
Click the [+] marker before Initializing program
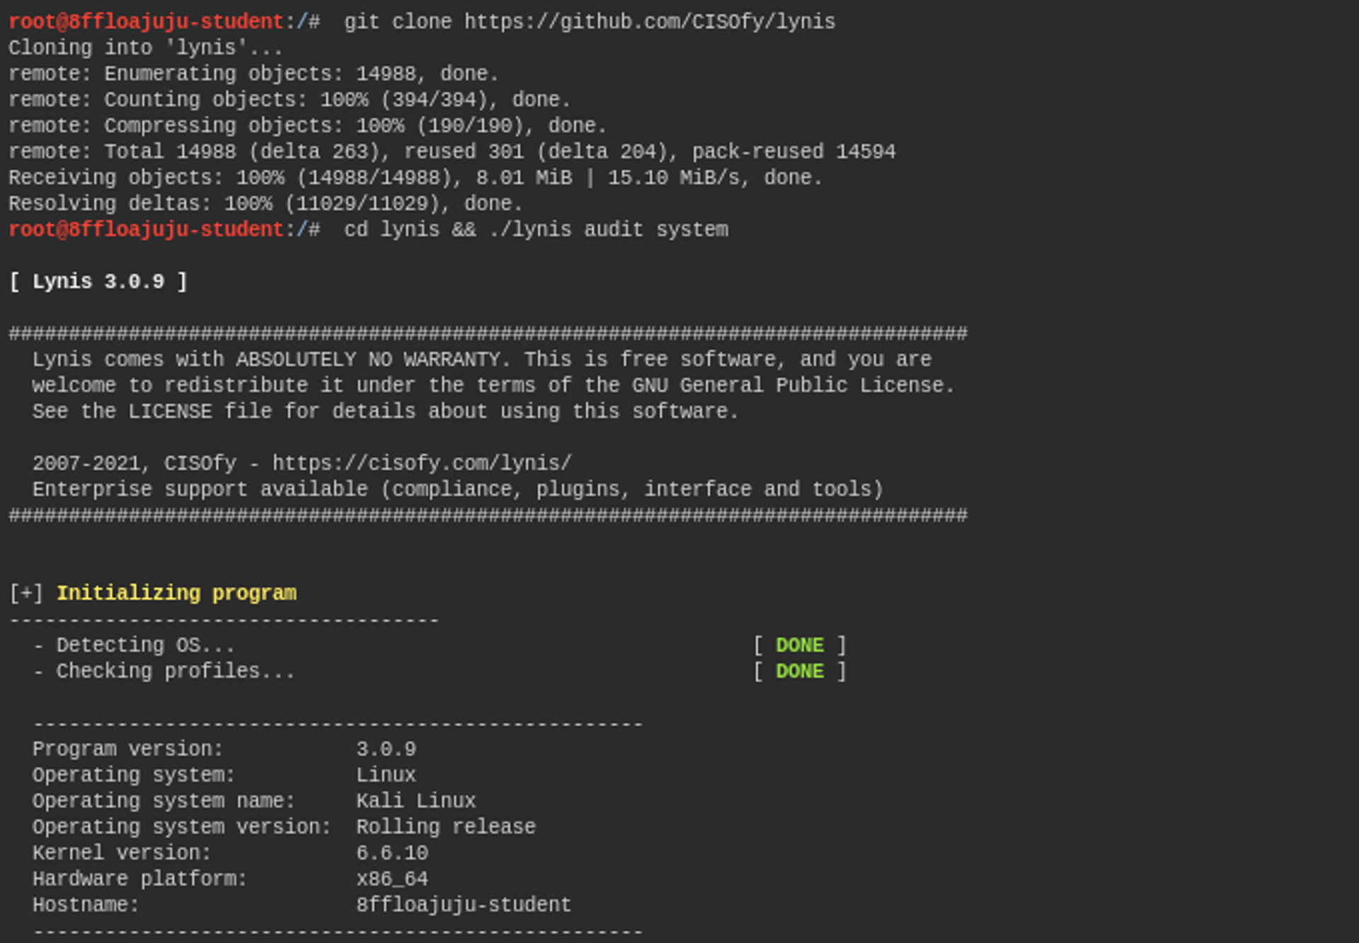[26, 593]
